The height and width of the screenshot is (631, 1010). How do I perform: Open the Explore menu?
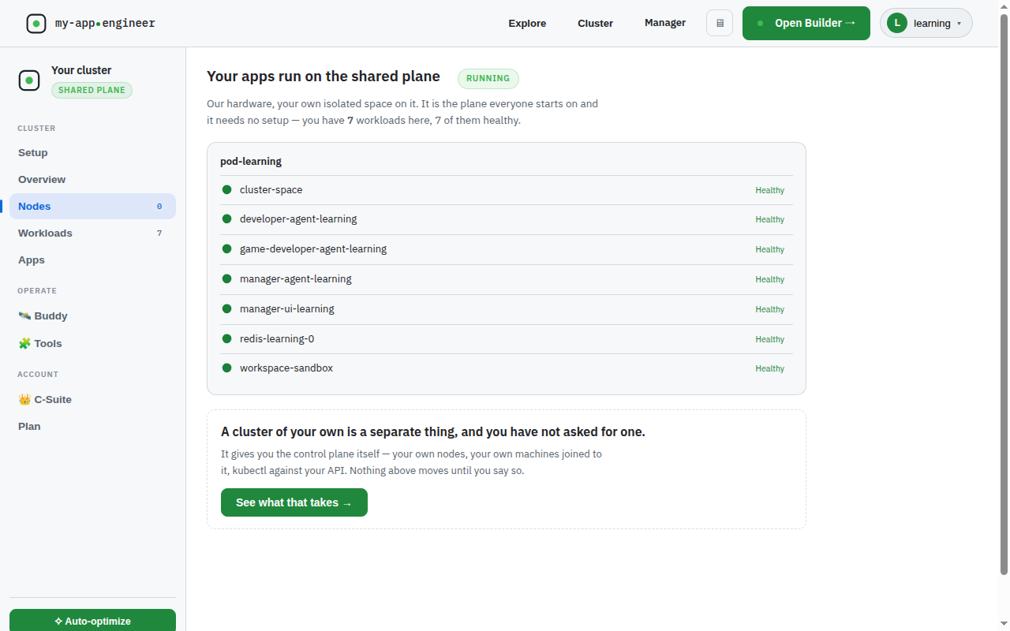[x=527, y=23]
